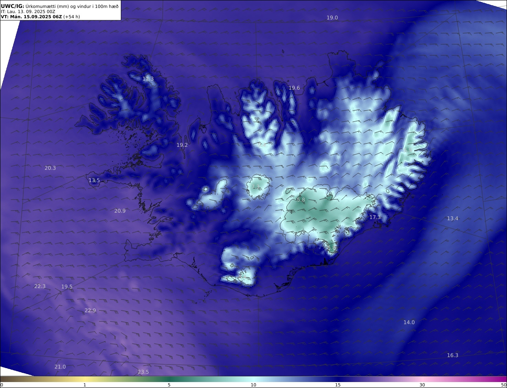Click the 19.6 value label on the map
The image size is (507, 388).
294,88
